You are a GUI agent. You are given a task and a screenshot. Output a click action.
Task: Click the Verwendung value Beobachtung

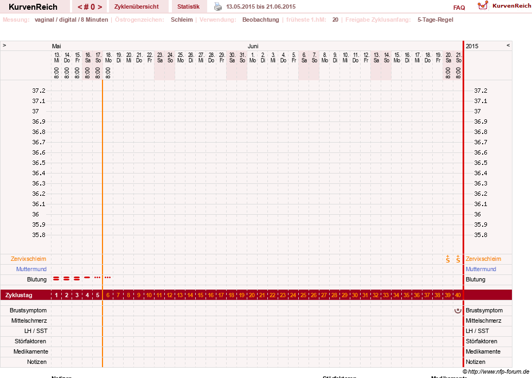coord(260,20)
